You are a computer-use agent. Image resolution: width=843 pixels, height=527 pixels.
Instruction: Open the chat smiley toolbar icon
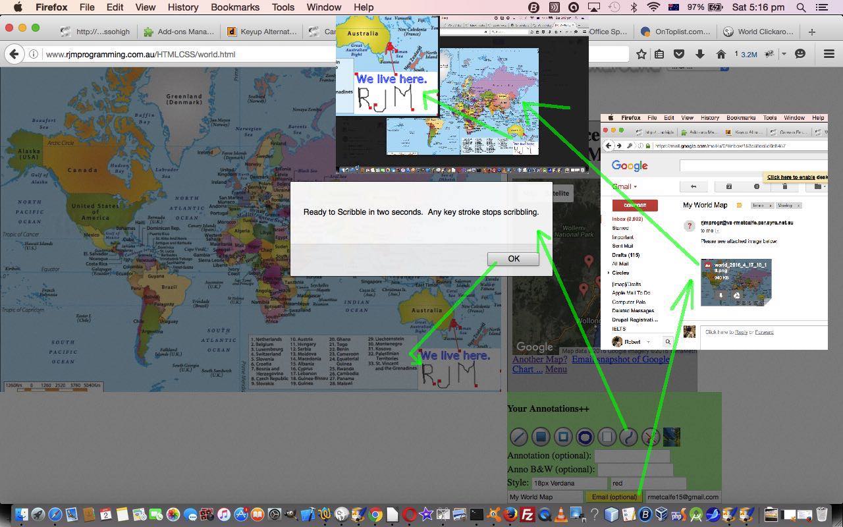click(x=800, y=54)
